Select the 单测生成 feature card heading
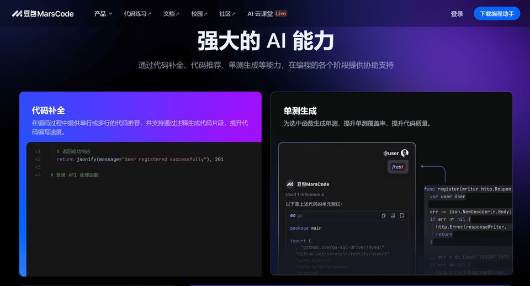The width and height of the screenshot is (530, 286). [300, 111]
